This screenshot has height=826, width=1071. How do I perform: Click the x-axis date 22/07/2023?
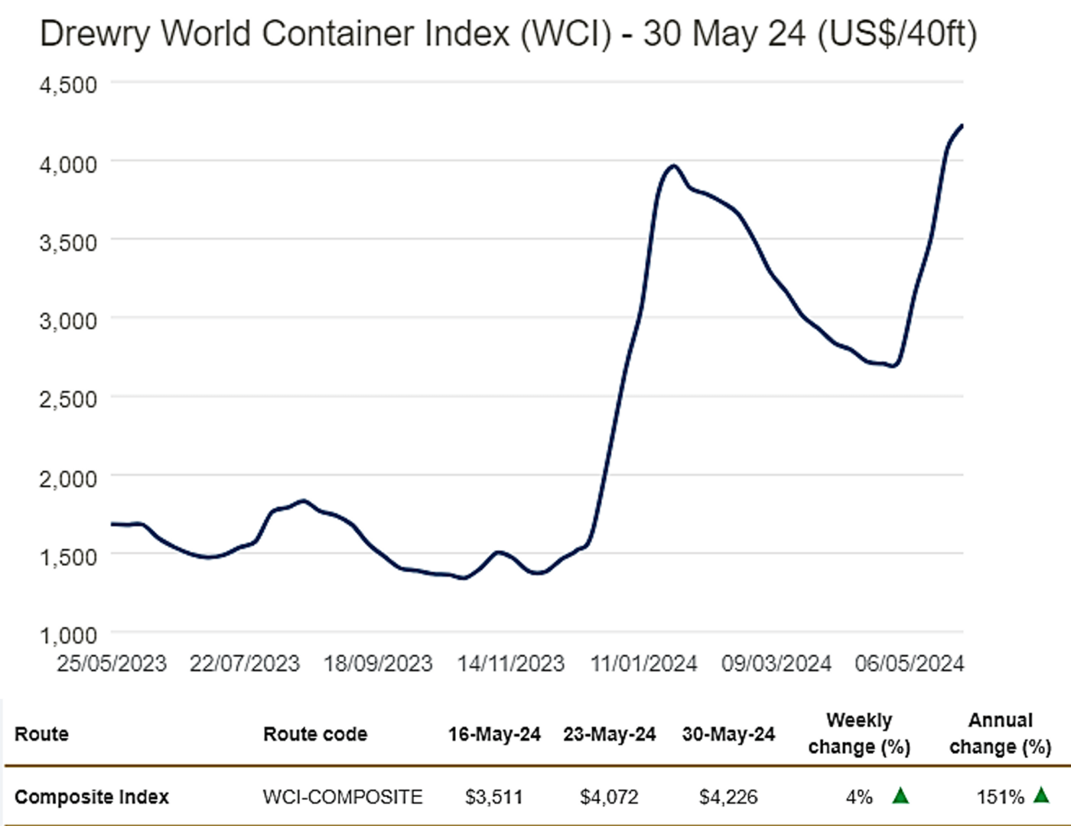click(x=245, y=663)
